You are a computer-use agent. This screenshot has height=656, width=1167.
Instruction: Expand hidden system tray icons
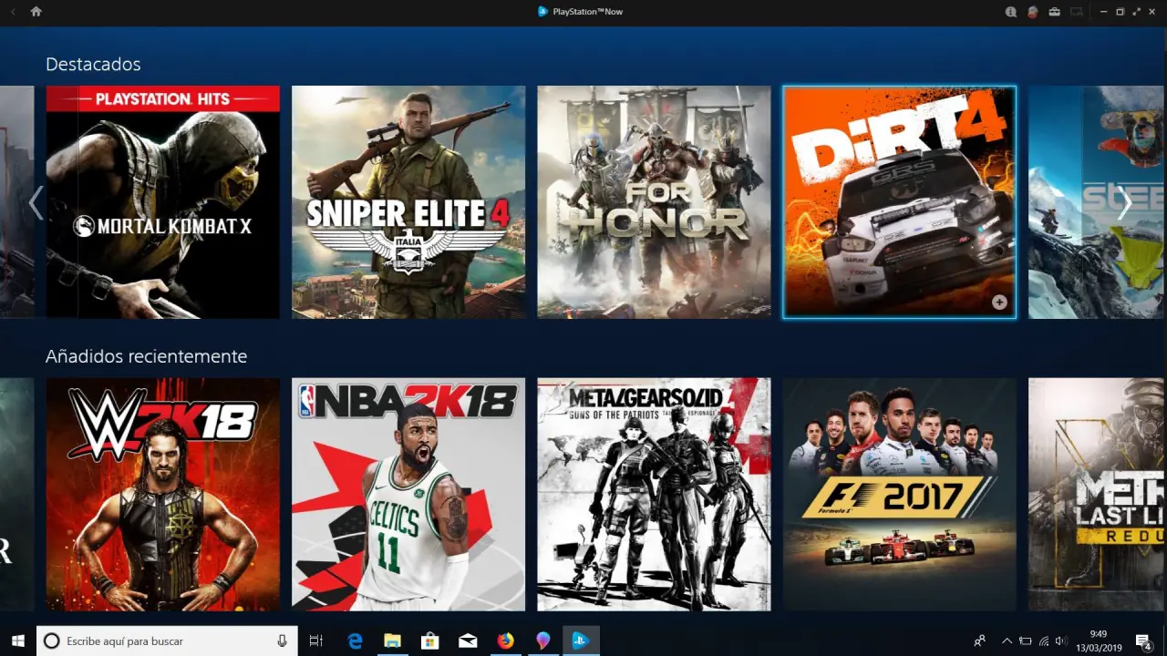[1007, 641]
